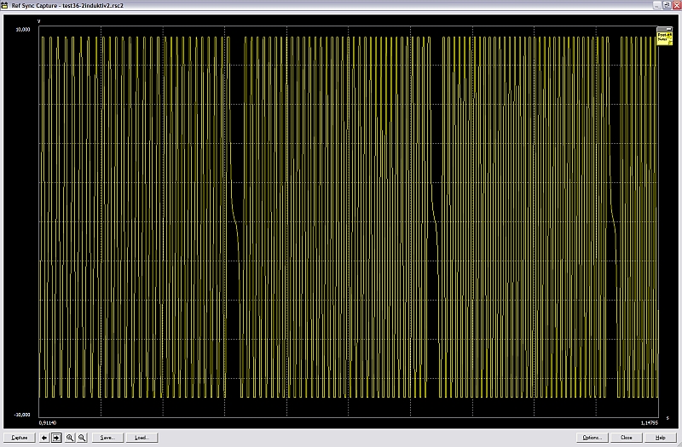
Task: Click the application icon in title bar
Action: click(x=5, y=5)
